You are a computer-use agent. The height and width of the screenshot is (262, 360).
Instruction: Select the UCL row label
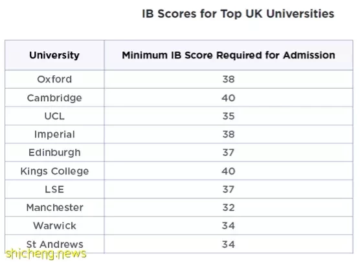(54, 116)
